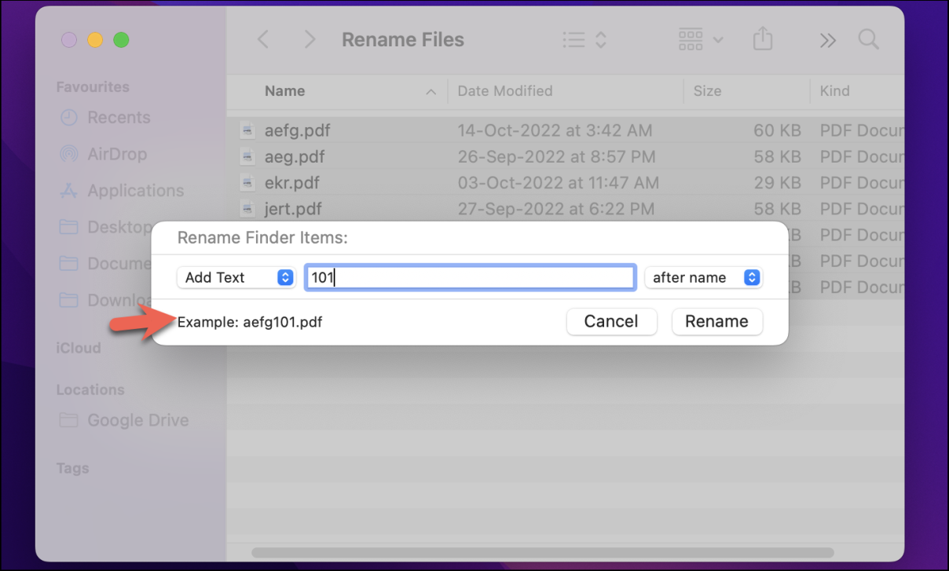Click the PDF icon beside aeg.pdf
Viewport: 949px width, 571px height.
click(x=248, y=156)
